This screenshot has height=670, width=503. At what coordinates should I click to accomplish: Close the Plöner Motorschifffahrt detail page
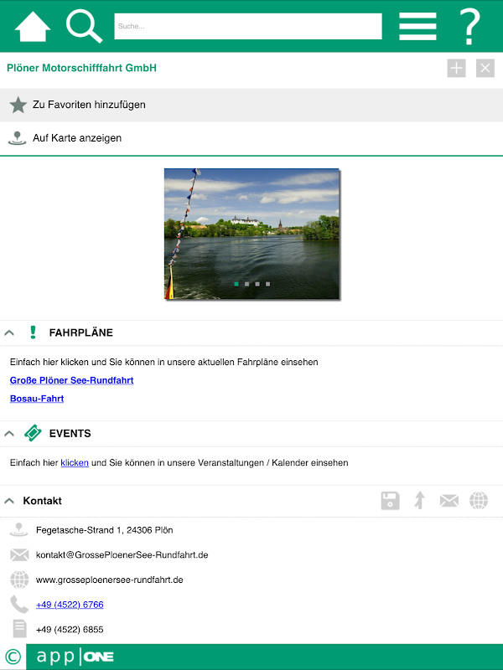[485, 69]
